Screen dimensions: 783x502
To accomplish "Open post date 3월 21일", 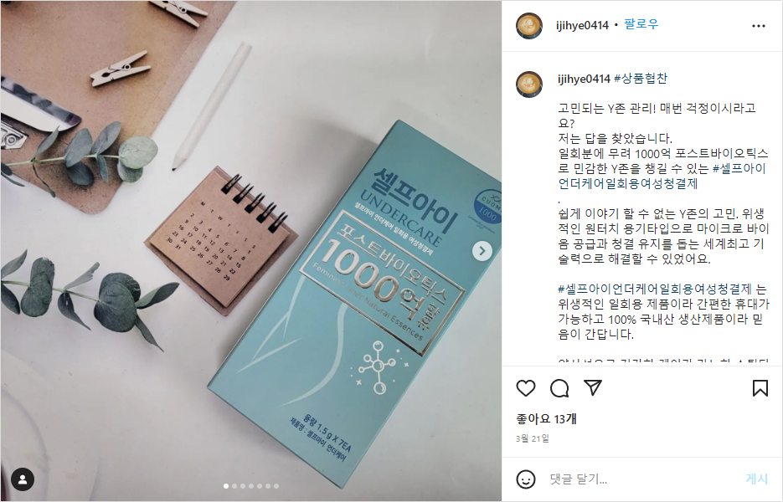I will tap(533, 438).
